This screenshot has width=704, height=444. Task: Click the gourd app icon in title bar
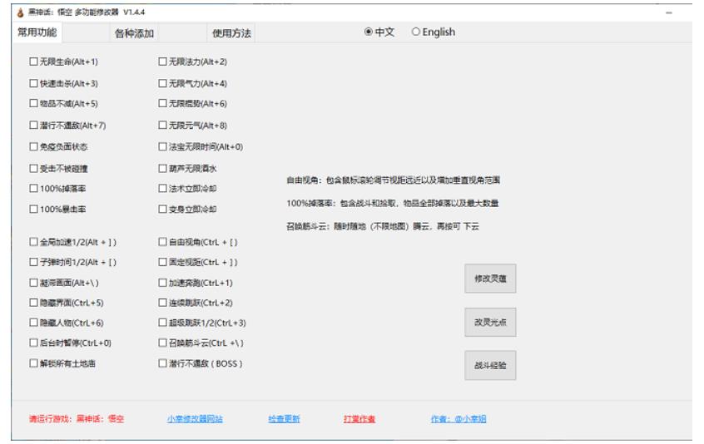tap(20, 12)
